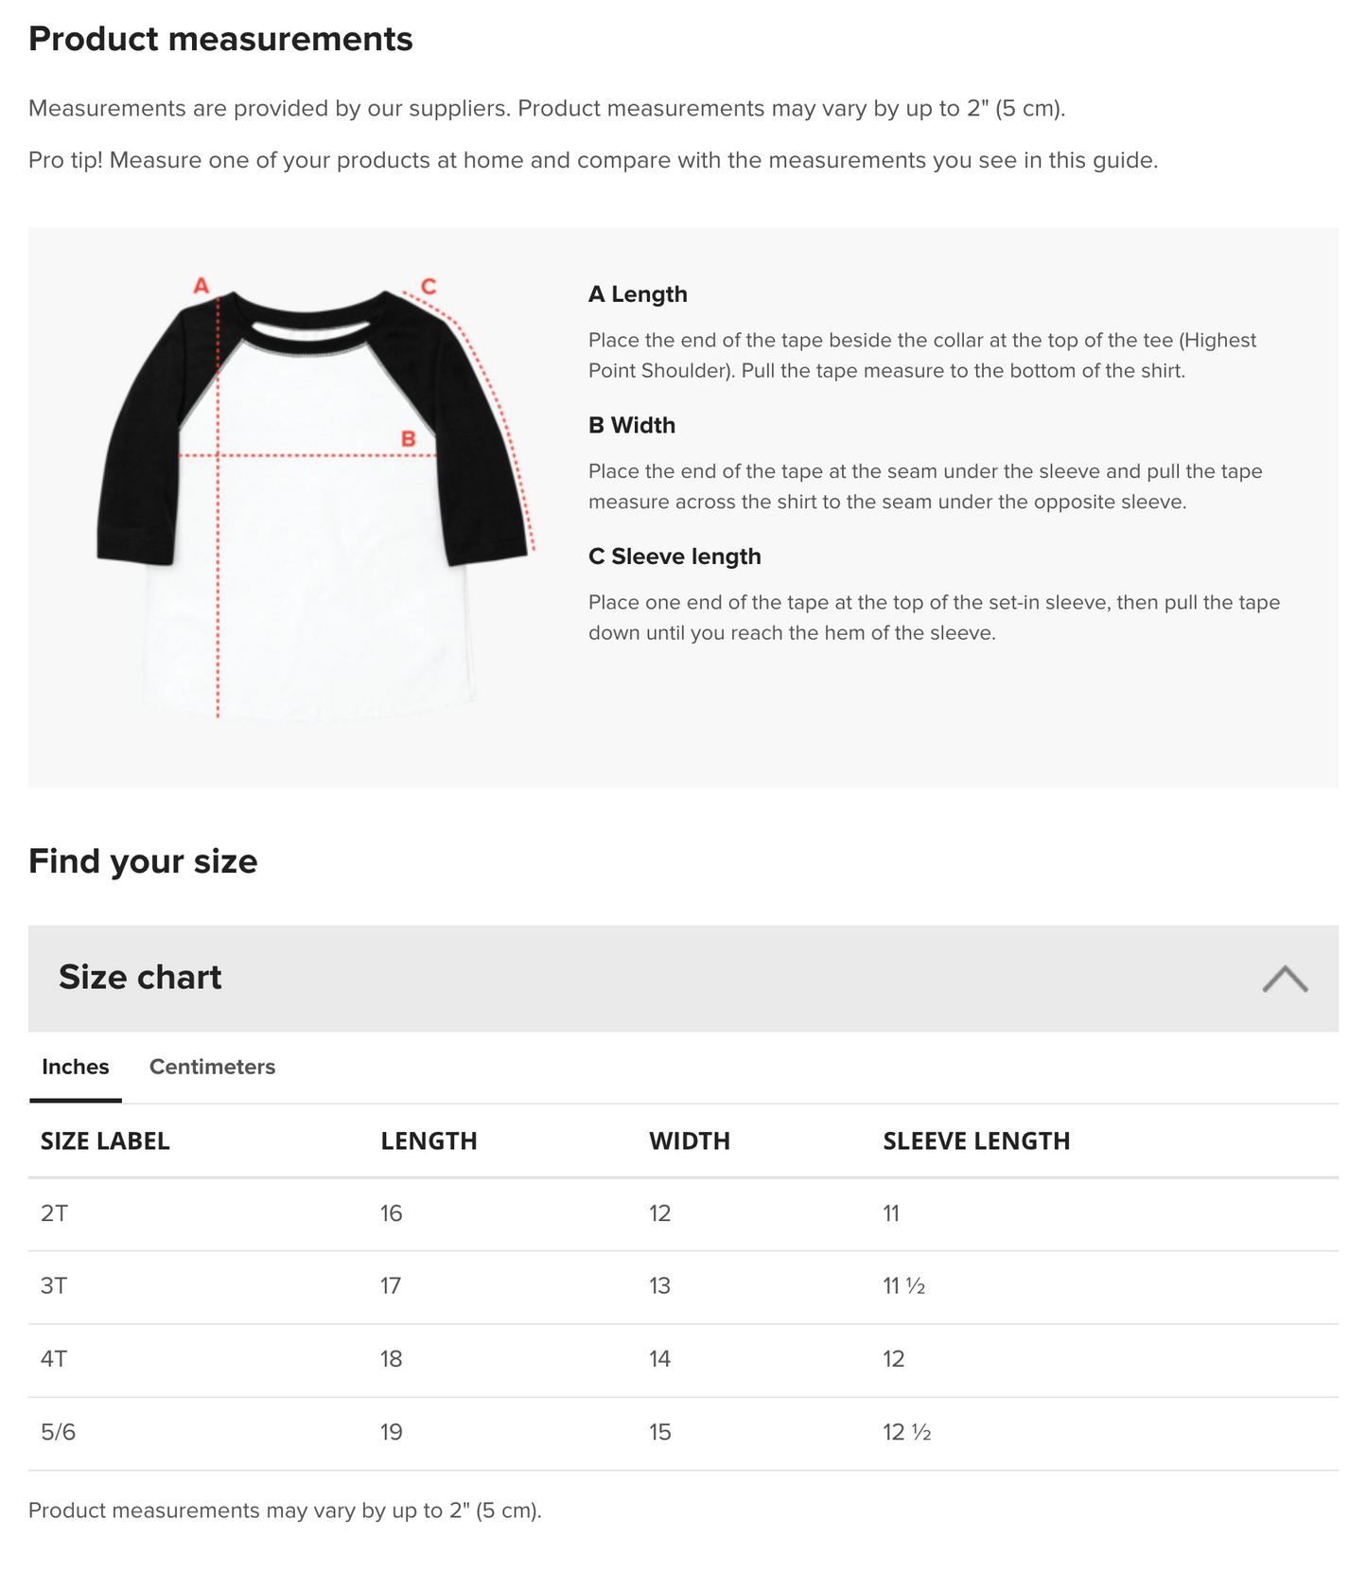Click the "Find your size" heading
Viewport: 1367px width, 1590px height.
[143, 861]
